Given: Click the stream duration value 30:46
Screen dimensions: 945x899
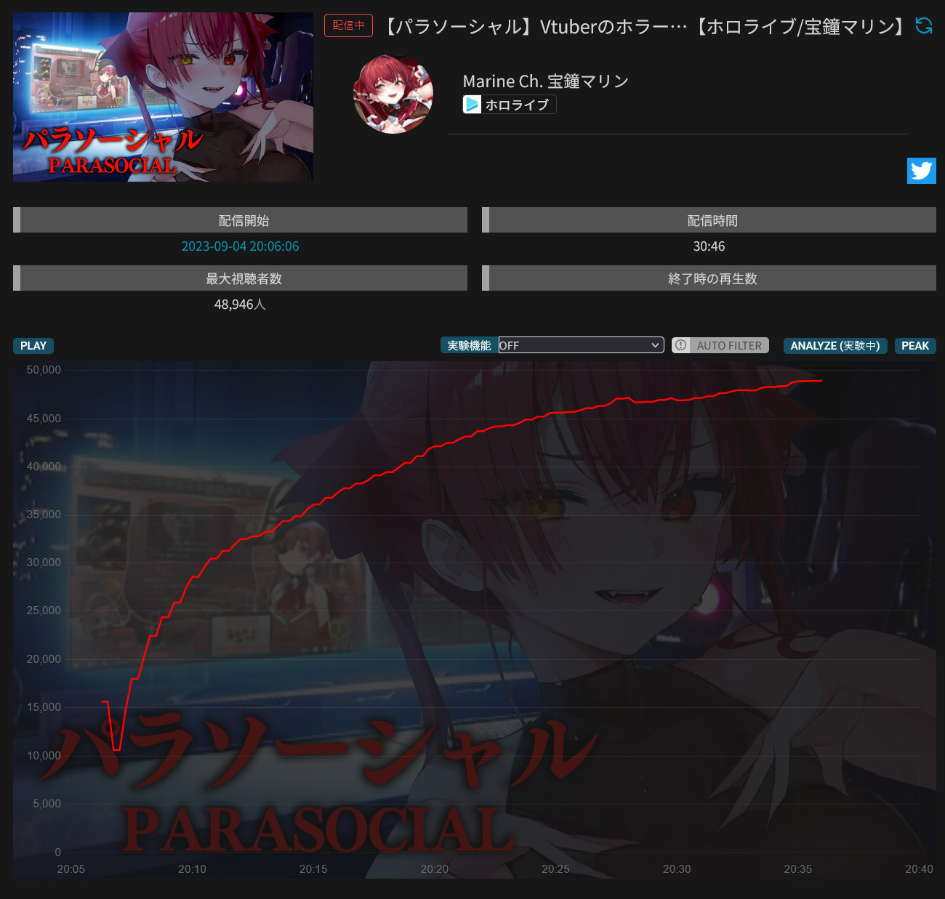Looking at the screenshot, I should 709,246.
